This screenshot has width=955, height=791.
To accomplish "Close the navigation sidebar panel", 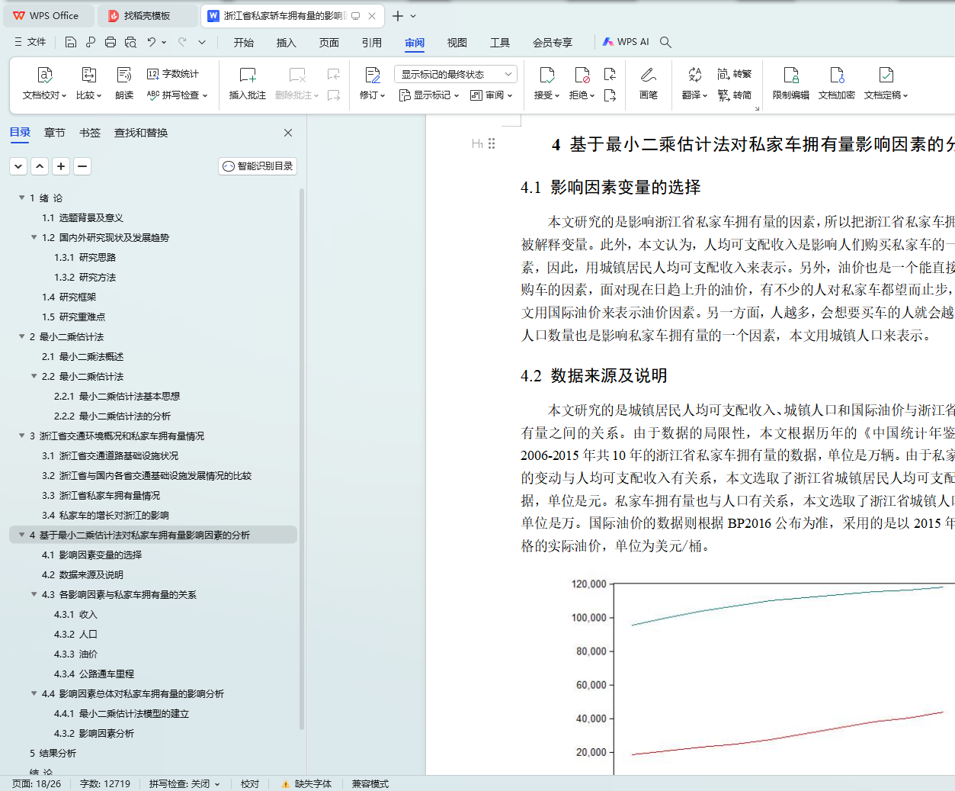I will coord(288,133).
